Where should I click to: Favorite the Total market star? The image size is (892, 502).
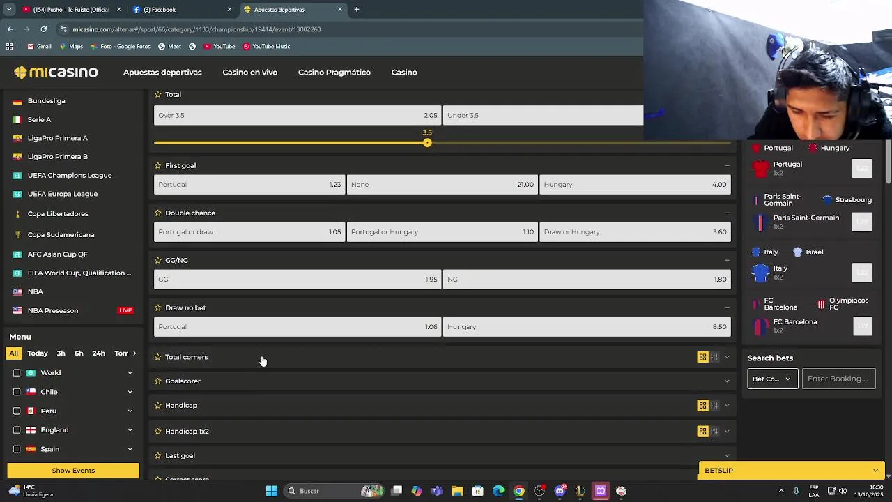(x=158, y=94)
